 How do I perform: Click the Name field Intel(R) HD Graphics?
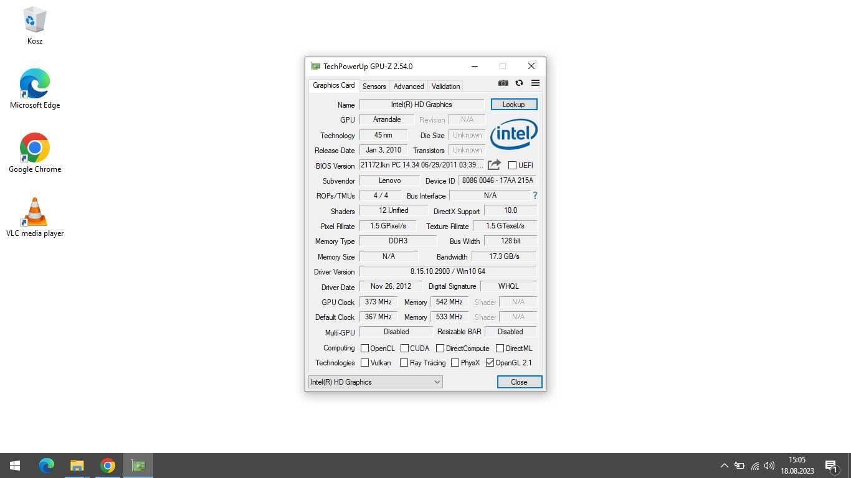coord(422,105)
